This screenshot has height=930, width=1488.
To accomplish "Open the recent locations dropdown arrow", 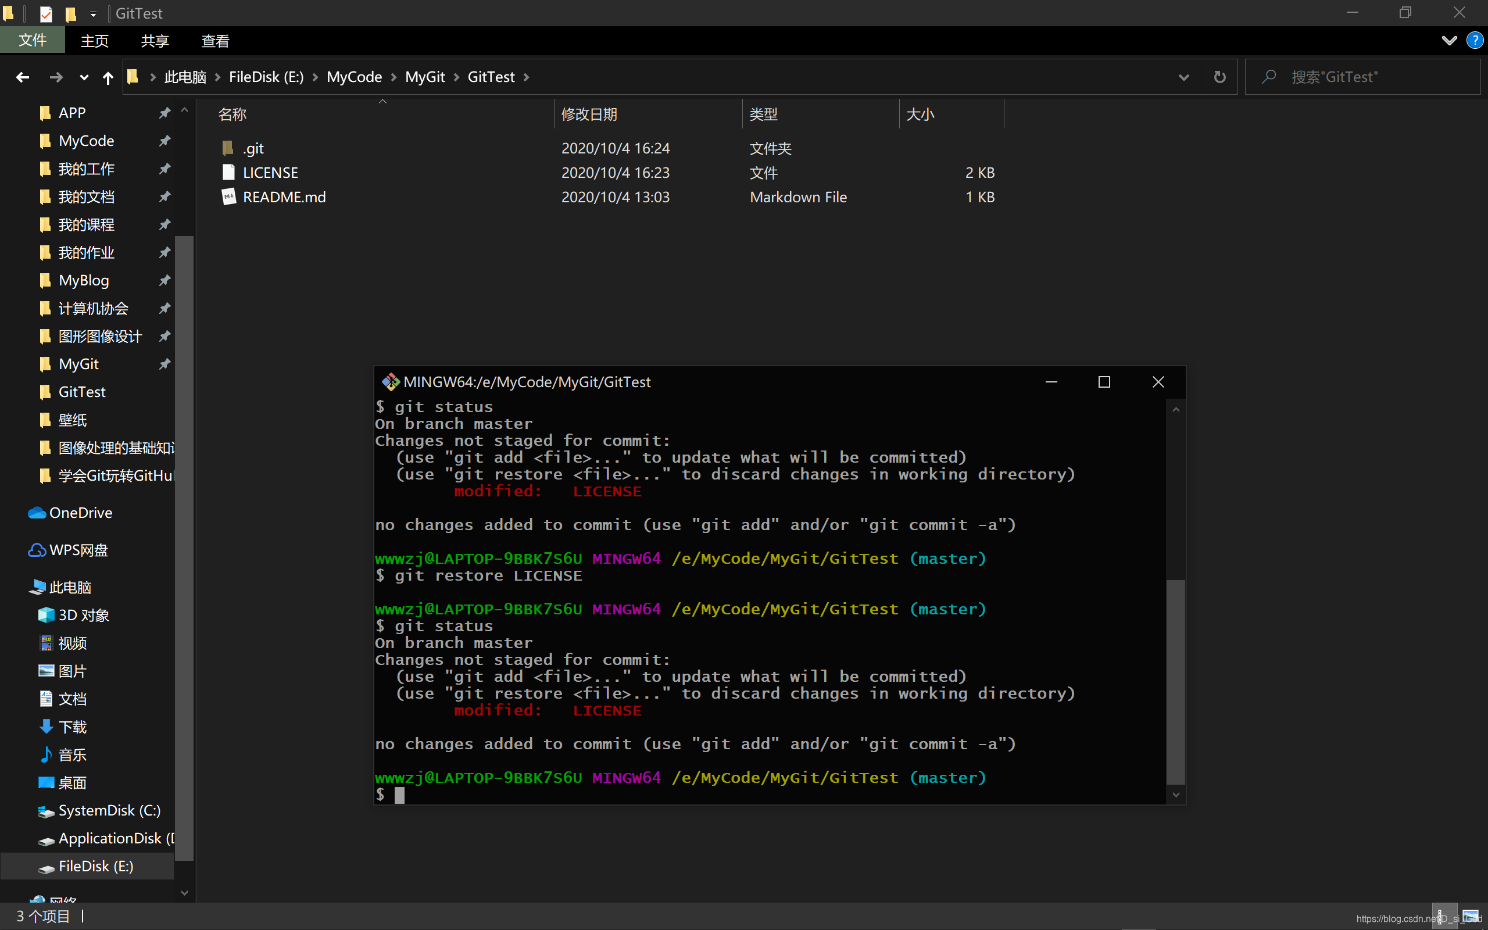I will (84, 77).
